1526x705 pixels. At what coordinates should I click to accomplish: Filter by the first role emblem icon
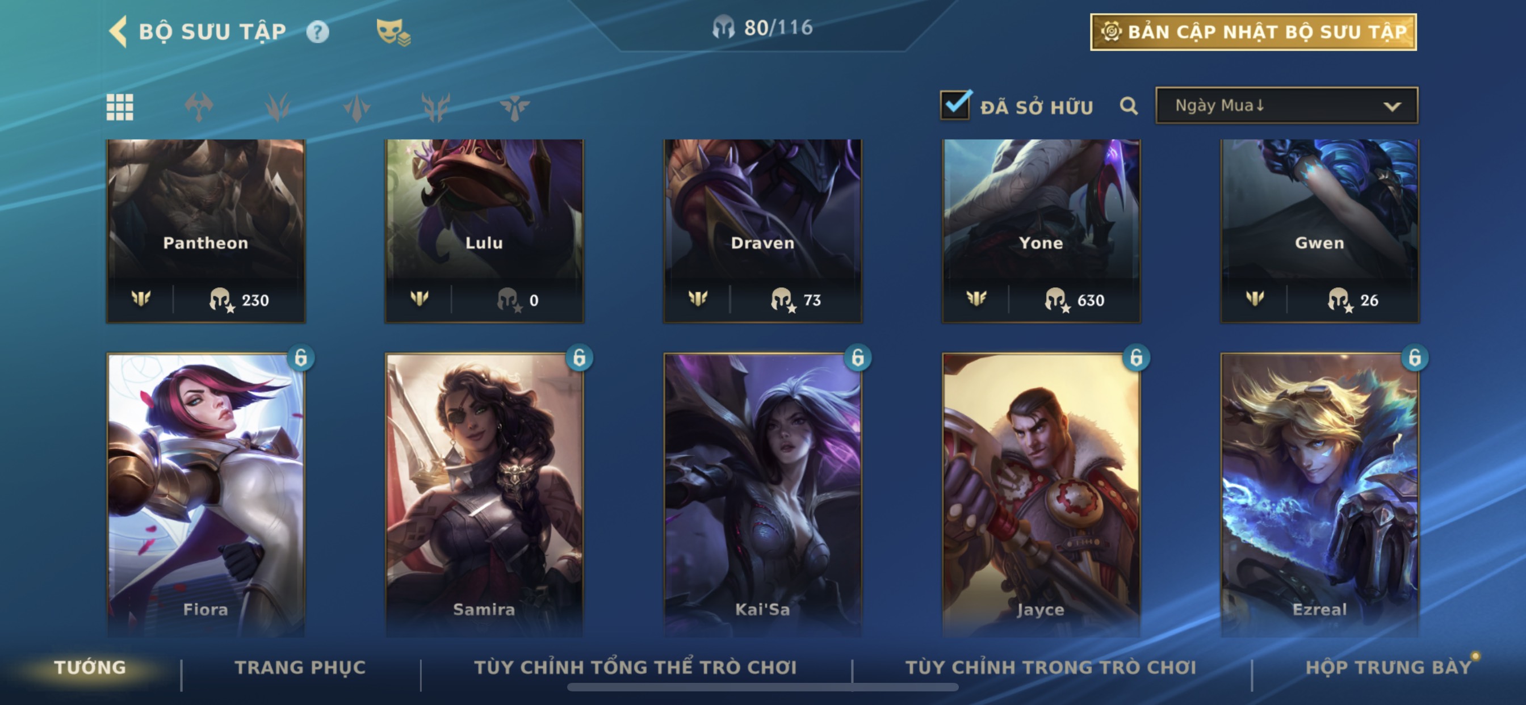tap(199, 107)
